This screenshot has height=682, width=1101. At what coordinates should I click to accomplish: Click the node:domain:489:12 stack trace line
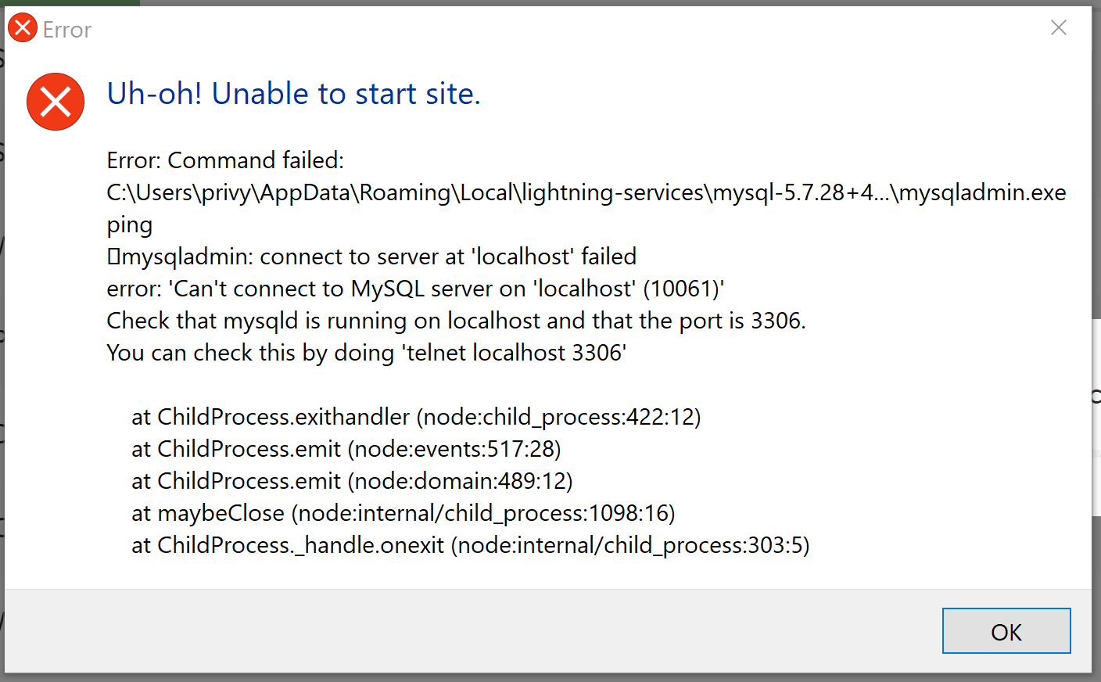click(x=352, y=481)
